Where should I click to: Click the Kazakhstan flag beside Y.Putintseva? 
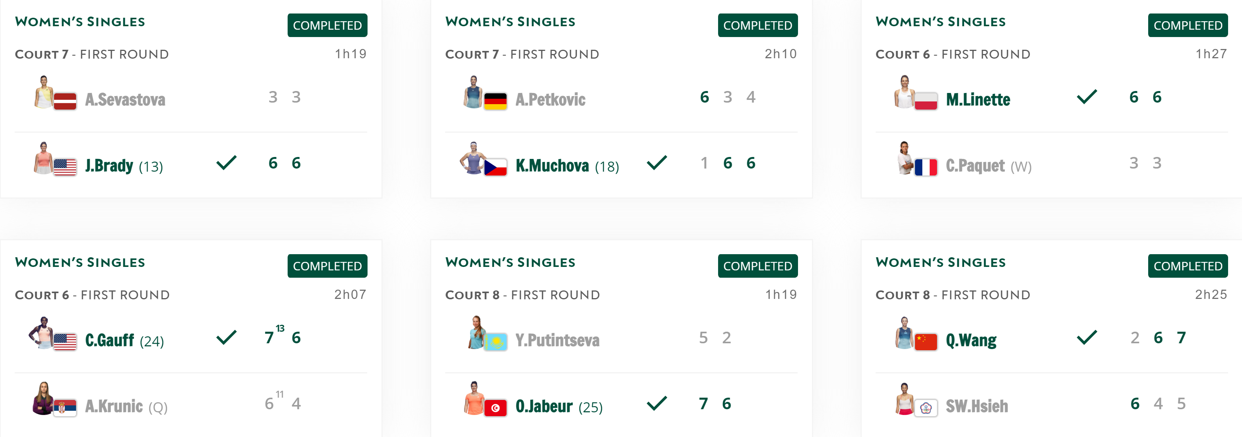pyautogui.click(x=495, y=342)
